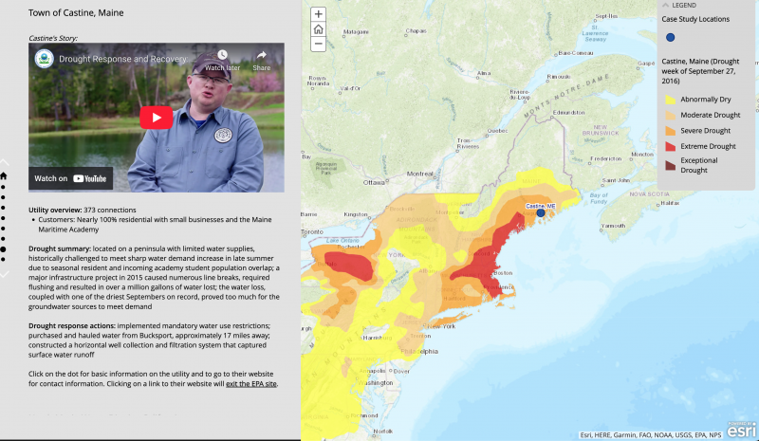Select the last navigation dot

tap(4, 261)
